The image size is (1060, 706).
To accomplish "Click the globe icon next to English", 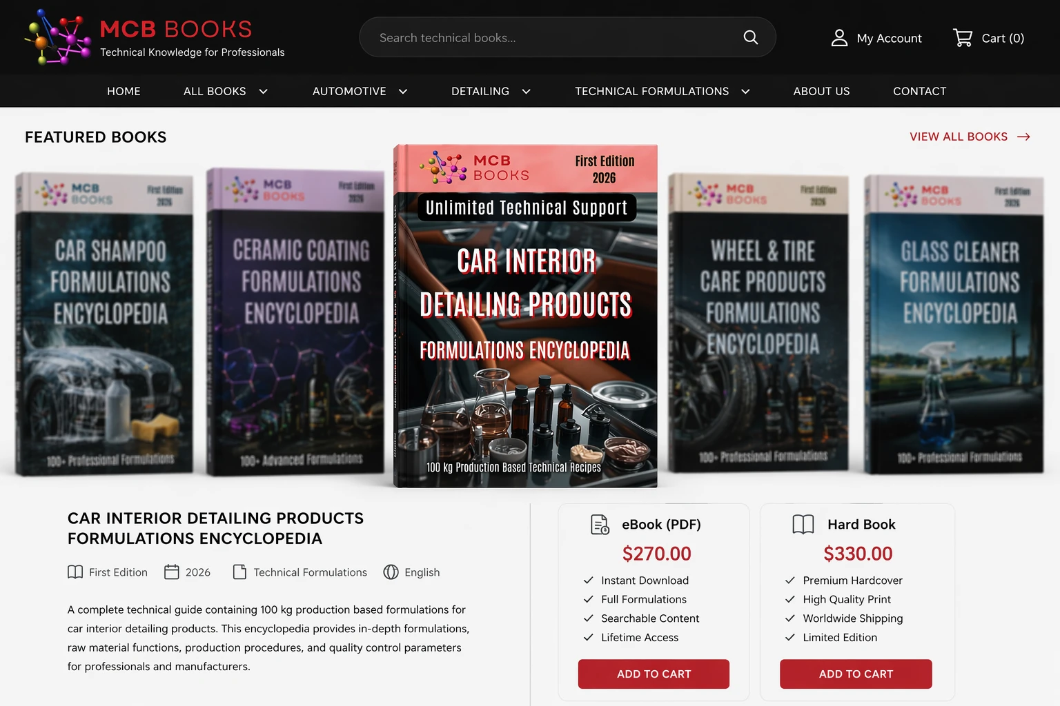I will (x=391, y=572).
